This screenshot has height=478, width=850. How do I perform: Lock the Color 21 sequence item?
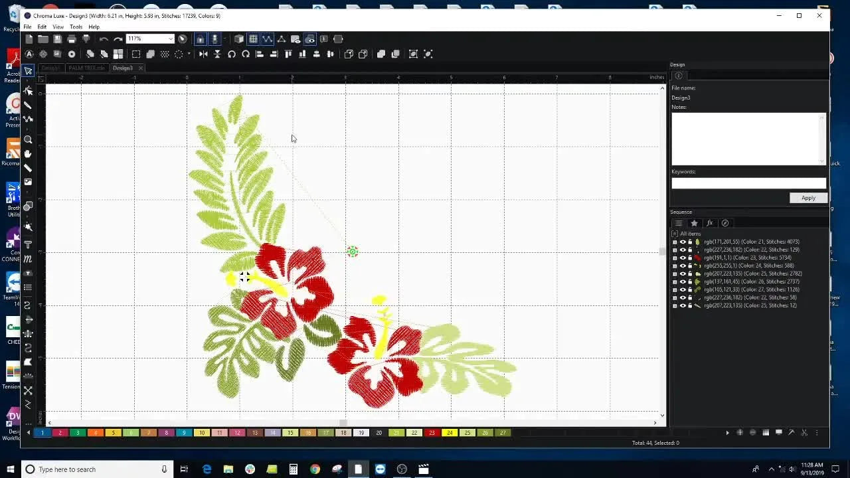(x=689, y=242)
